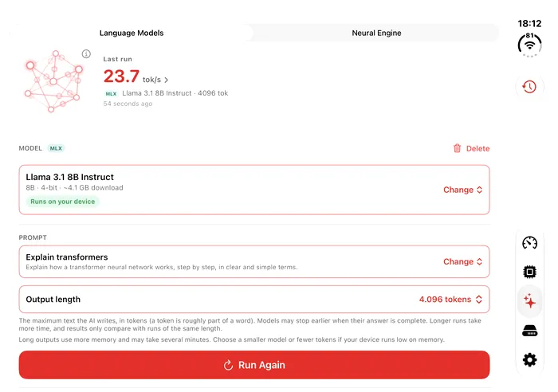Click the PROMPT section heading
The height and width of the screenshot is (392, 558).
click(x=33, y=237)
